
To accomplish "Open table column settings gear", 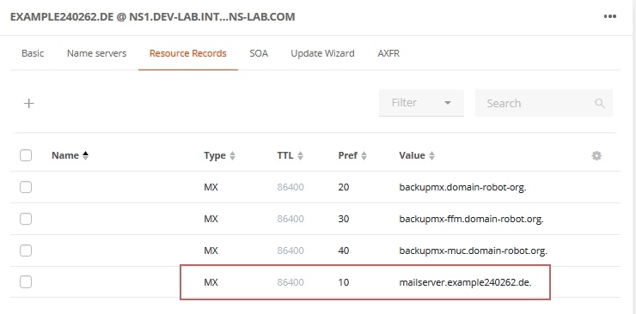I will pos(596,156).
